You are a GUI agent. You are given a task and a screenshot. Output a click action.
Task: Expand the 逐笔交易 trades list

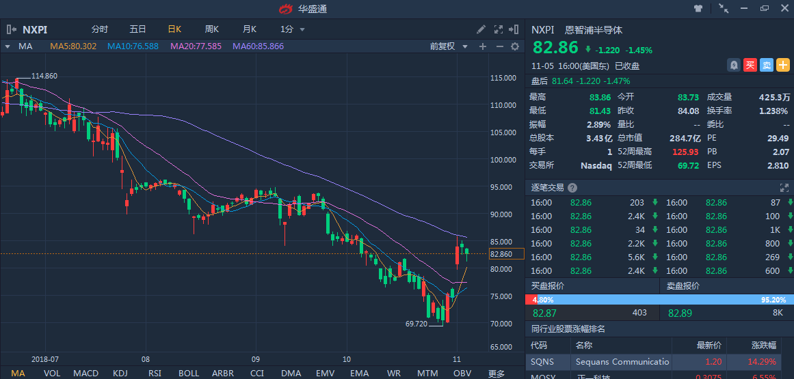click(x=784, y=188)
